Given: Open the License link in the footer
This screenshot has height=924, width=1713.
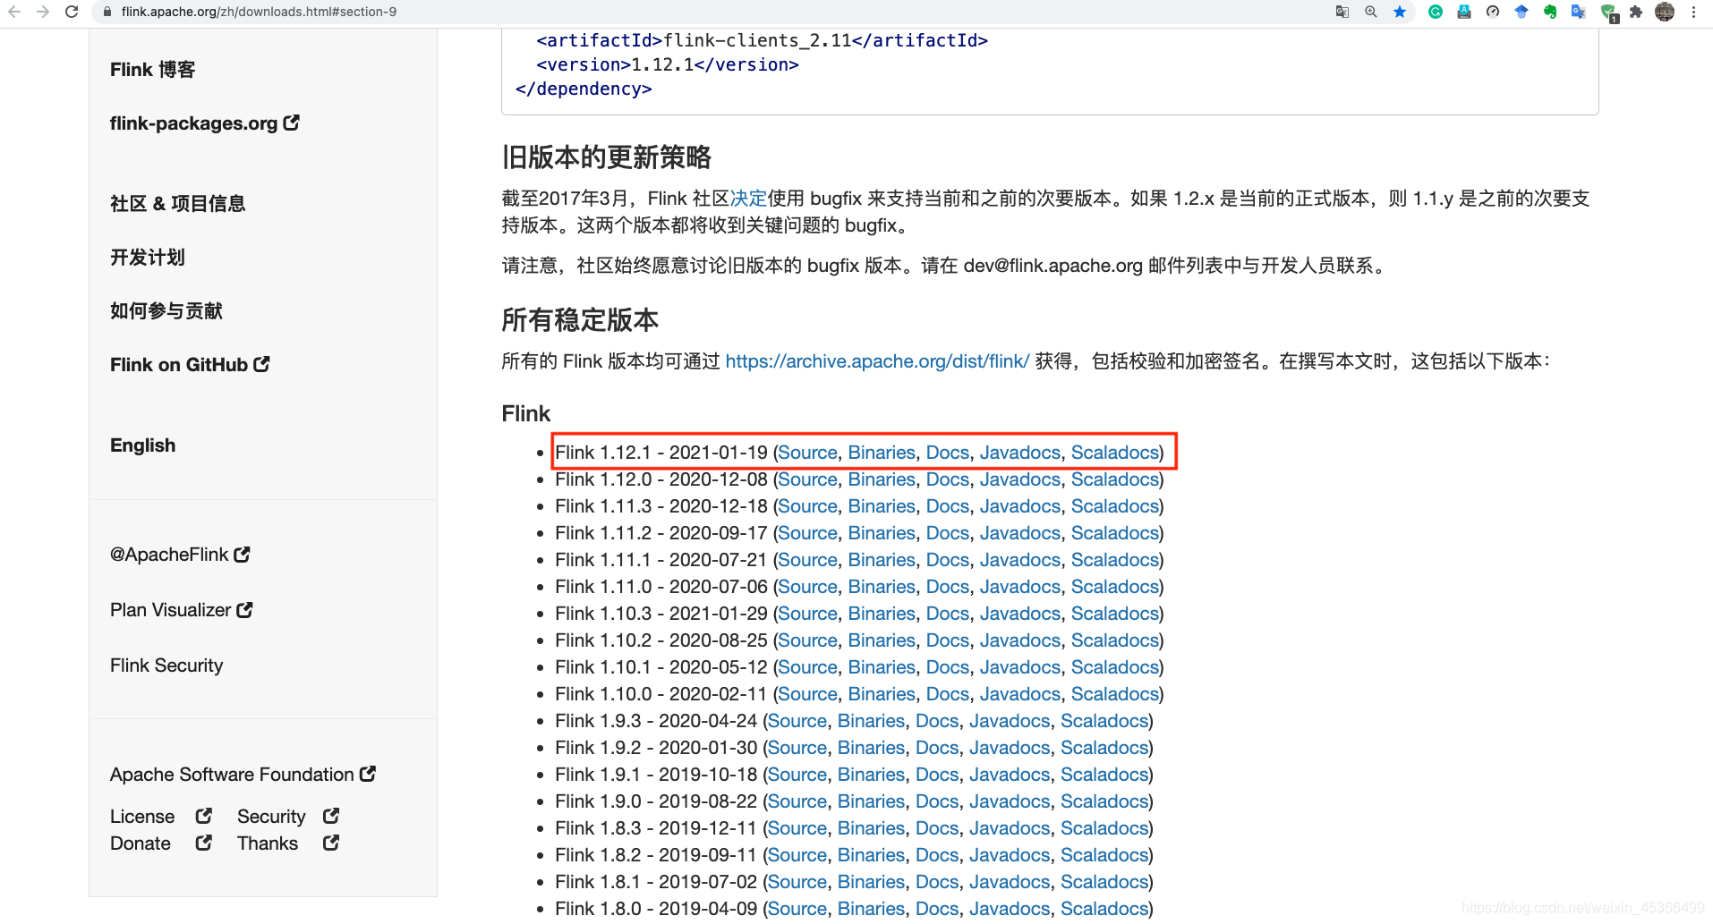Looking at the screenshot, I should 142,817.
